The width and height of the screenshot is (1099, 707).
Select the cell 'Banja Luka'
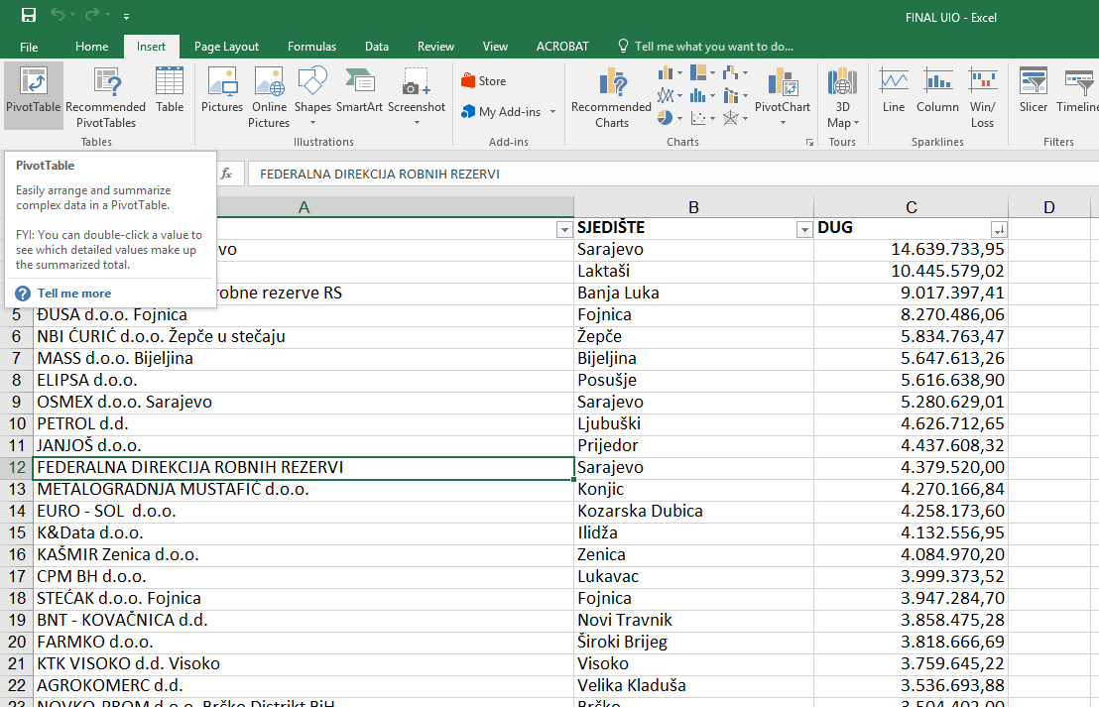(693, 293)
